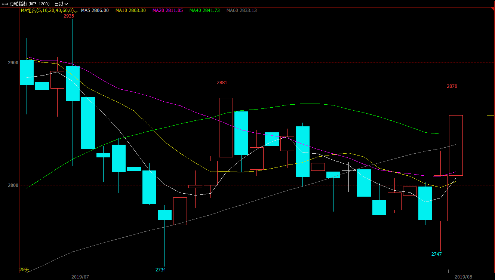
Task: Click the candlestick with the 2935 high
Action: point(73,83)
